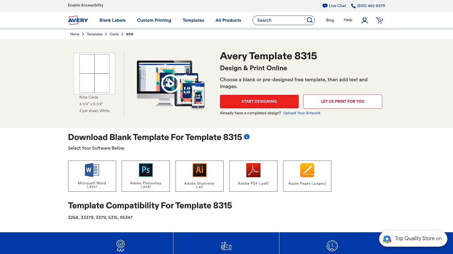Select the Adobe PDF template icon
453x254 pixels.
click(x=253, y=170)
